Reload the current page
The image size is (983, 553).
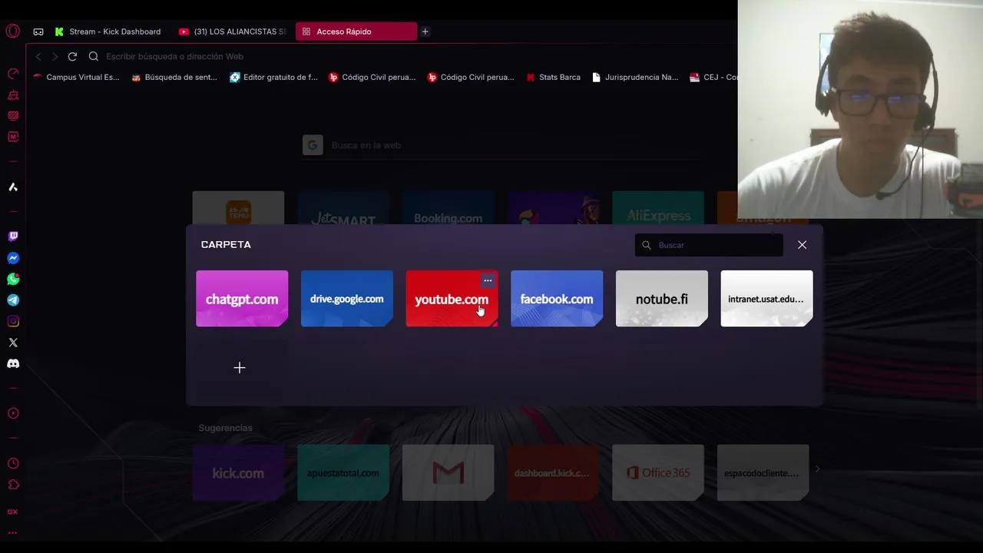72,56
